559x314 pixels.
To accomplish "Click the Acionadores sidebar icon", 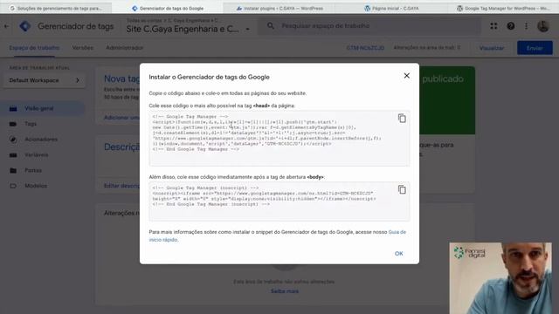I will pyautogui.click(x=13, y=140).
